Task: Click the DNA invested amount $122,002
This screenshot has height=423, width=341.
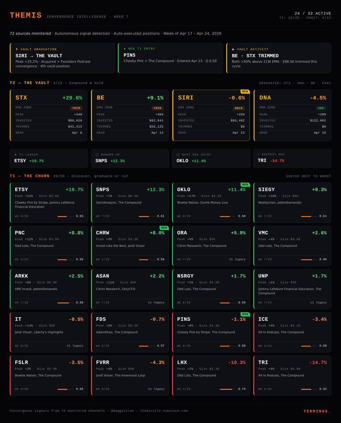Action: pos(318,121)
